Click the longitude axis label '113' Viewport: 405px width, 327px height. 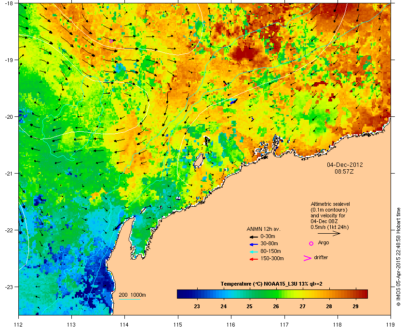pyautogui.click(x=71, y=325)
